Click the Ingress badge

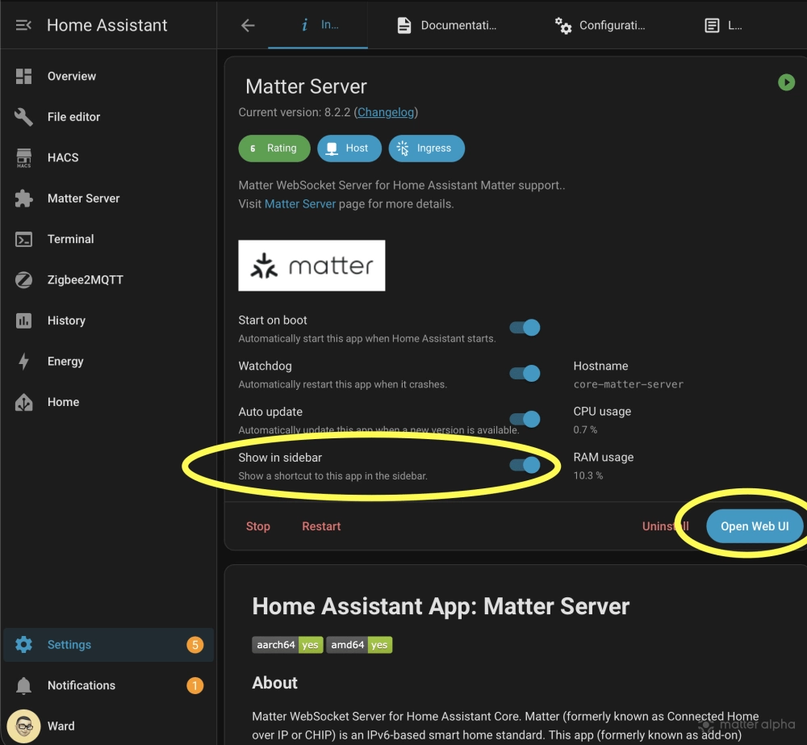[426, 148]
